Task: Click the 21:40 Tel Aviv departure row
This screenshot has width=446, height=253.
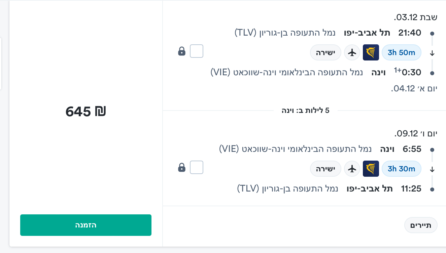Action: point(410,33)
